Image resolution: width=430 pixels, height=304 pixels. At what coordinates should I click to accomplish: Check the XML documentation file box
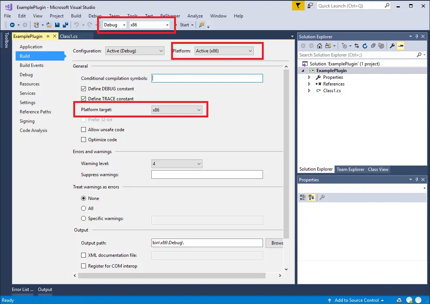84,255
